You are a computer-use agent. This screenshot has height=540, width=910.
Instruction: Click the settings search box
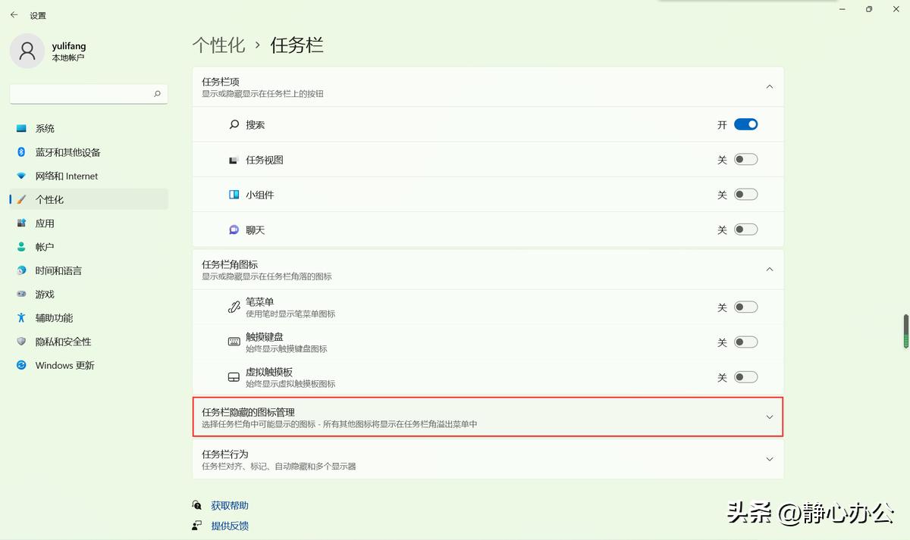point(88,93)
